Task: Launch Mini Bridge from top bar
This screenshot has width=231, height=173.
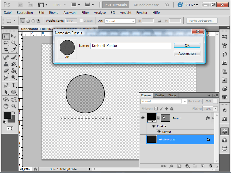Action: [x=31, y=5]
